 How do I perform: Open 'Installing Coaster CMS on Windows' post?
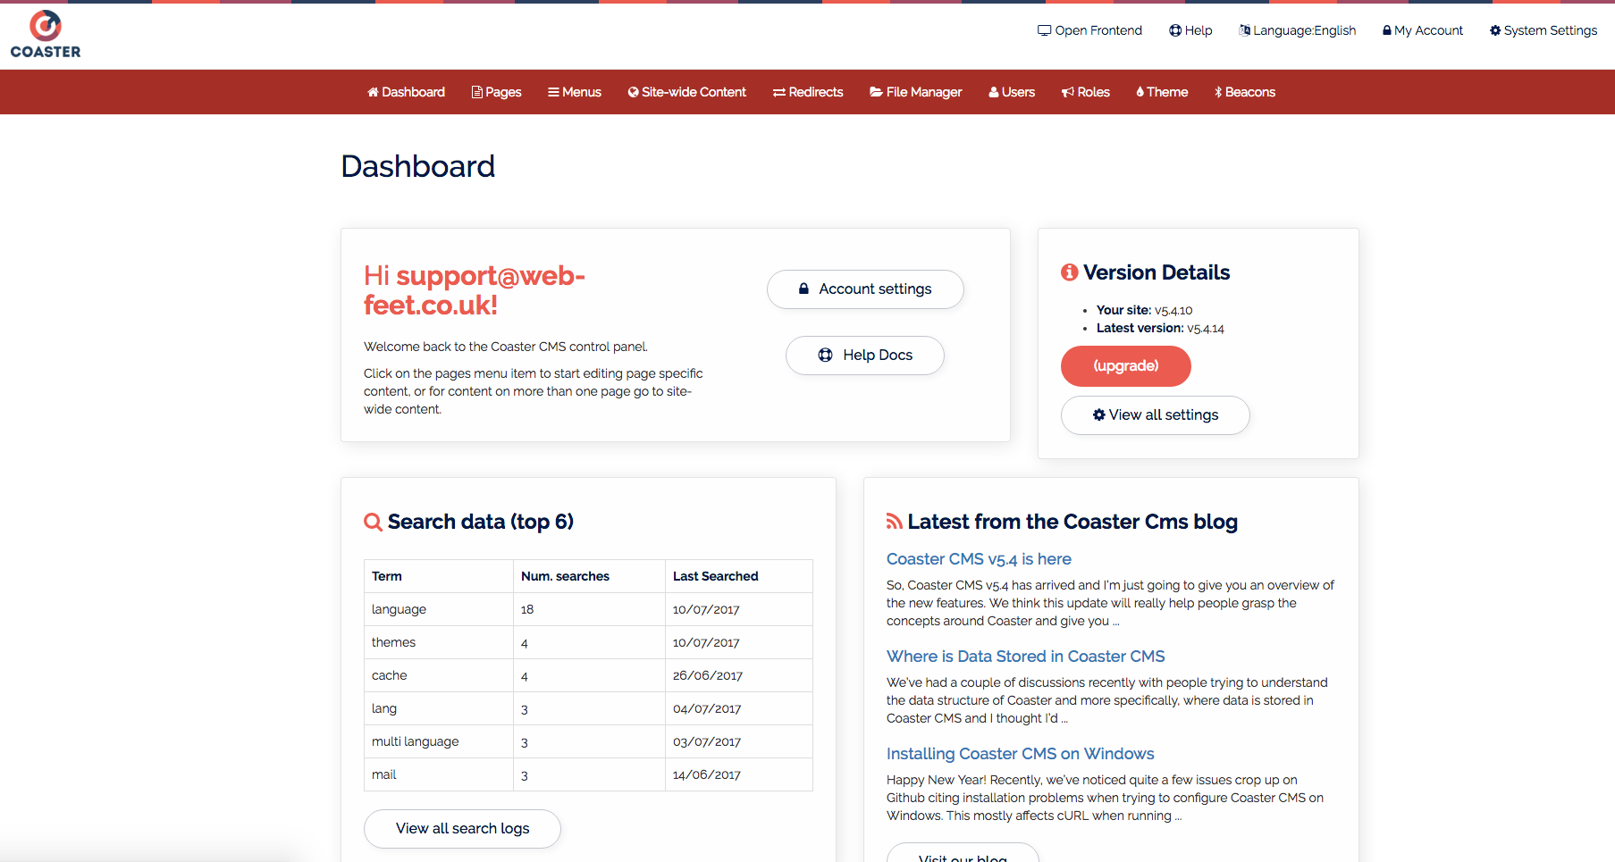(x=1020, y=754)
